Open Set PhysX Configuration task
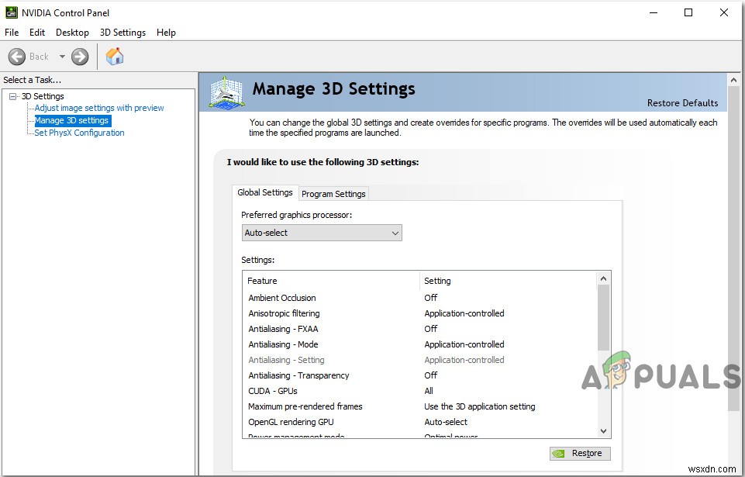The image size is (745, 477). click(79, 133)
